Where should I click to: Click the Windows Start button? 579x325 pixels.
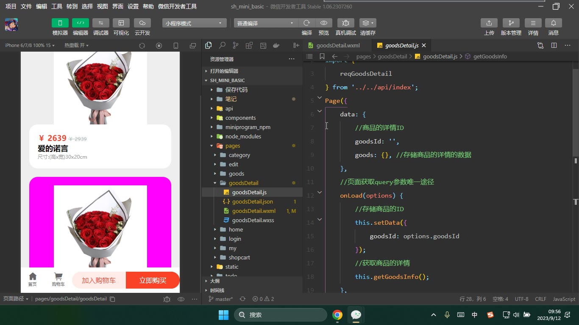(223, 315)
